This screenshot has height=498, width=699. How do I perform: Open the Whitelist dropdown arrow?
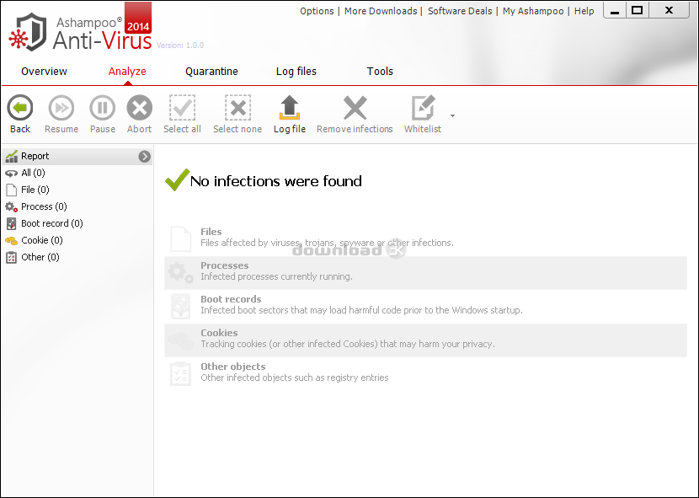click(x=452, y=115)
